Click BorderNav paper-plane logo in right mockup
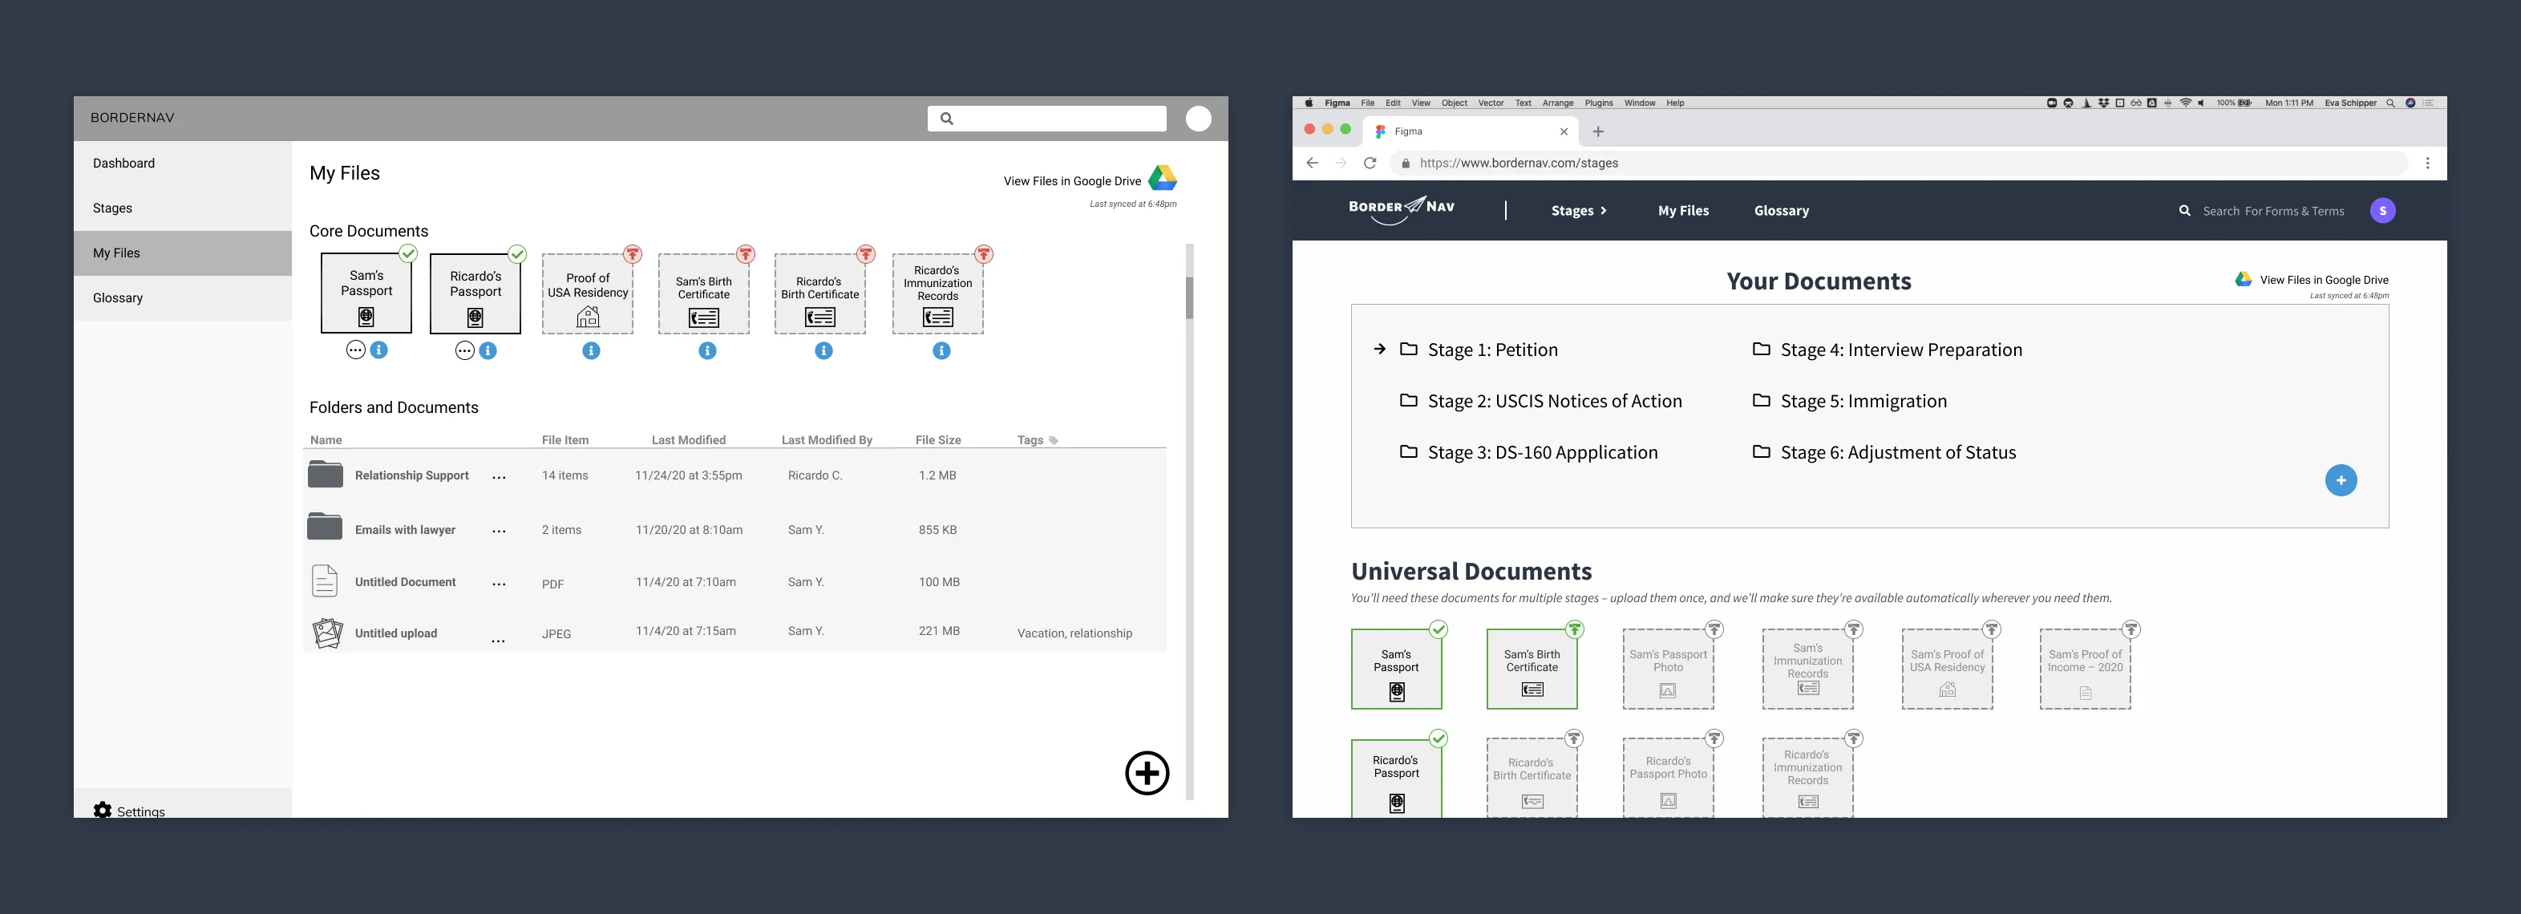 1402,208
